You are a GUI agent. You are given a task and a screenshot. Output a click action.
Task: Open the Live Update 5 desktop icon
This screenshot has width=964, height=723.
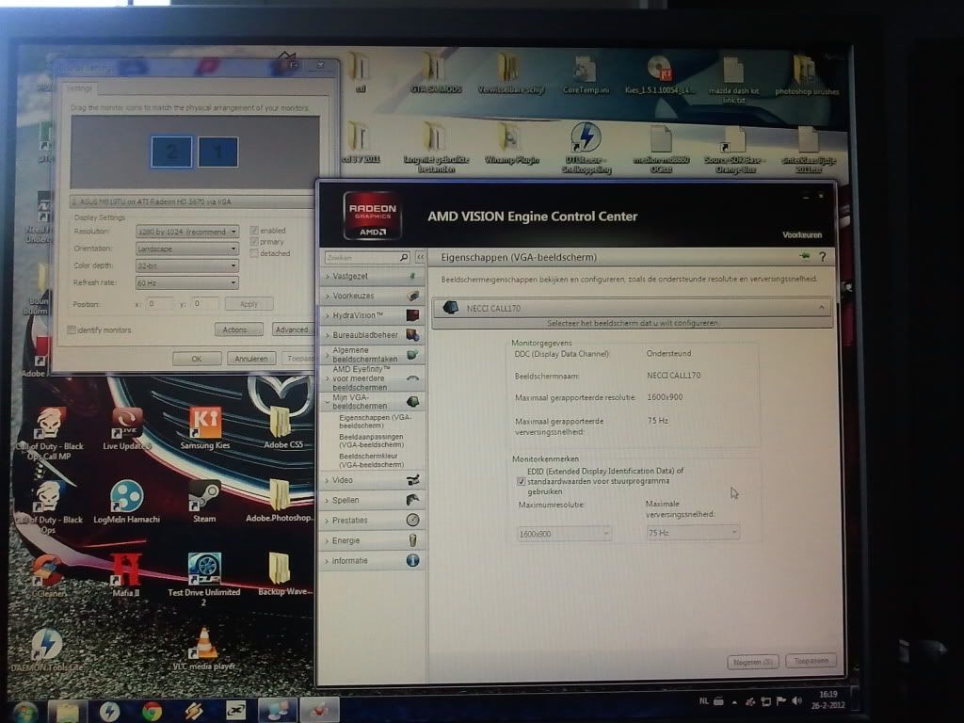coord(127,428)
